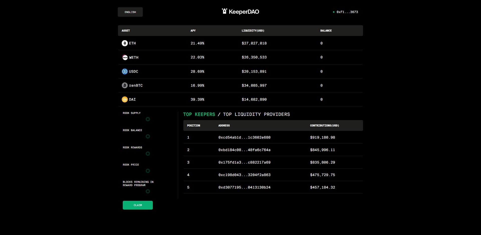This screenshot has width=481, height=235.
Task: Select the DAI asset name
Action: click(132, 99)
